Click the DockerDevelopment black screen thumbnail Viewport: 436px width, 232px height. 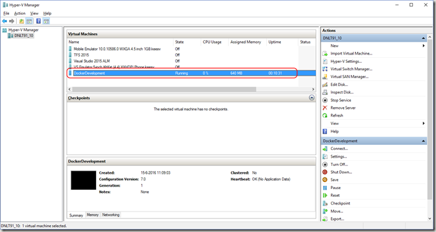pyautogui.click(x=83, y=180)
